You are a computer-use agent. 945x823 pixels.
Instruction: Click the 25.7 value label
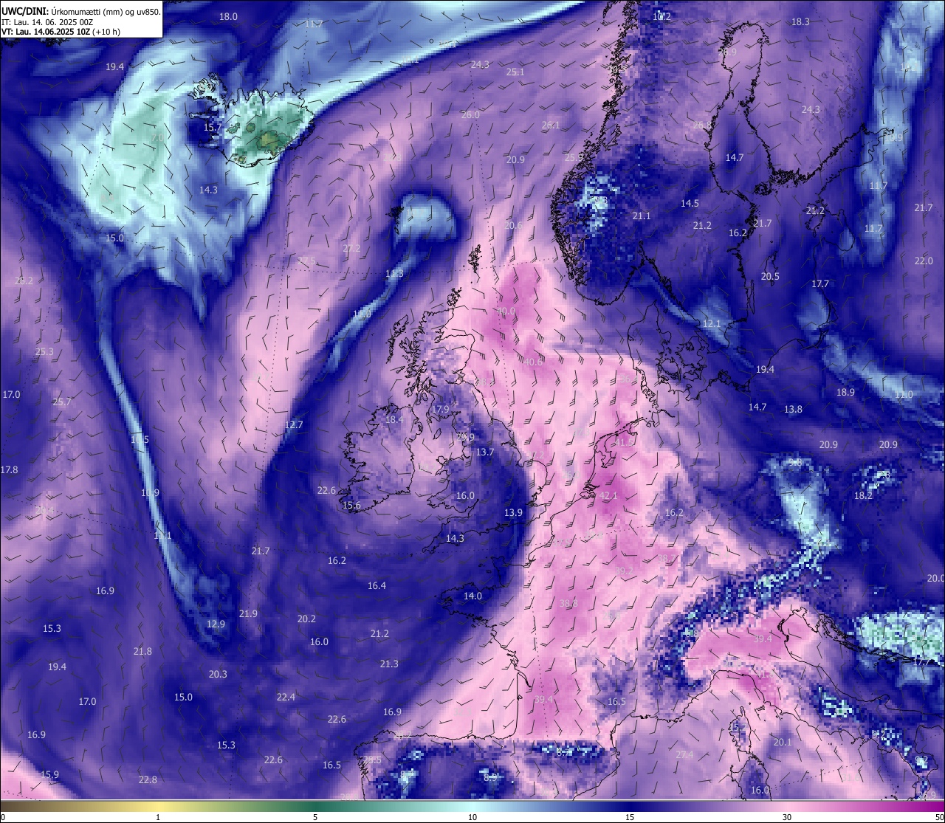[x=62, y=402]
